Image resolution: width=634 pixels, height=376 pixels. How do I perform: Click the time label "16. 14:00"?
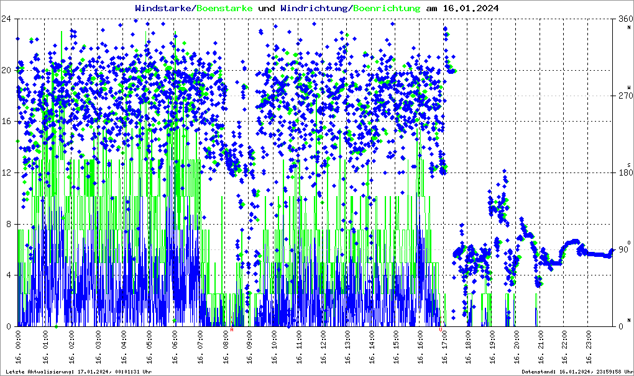[372, 347]
